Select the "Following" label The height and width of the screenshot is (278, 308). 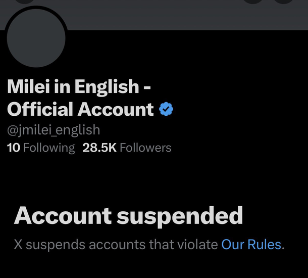click(x=48, y=148)
